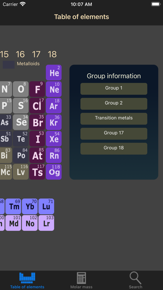Click the Group information heading
The height and width of the screenshot is (290, 163).
(114, 76)
